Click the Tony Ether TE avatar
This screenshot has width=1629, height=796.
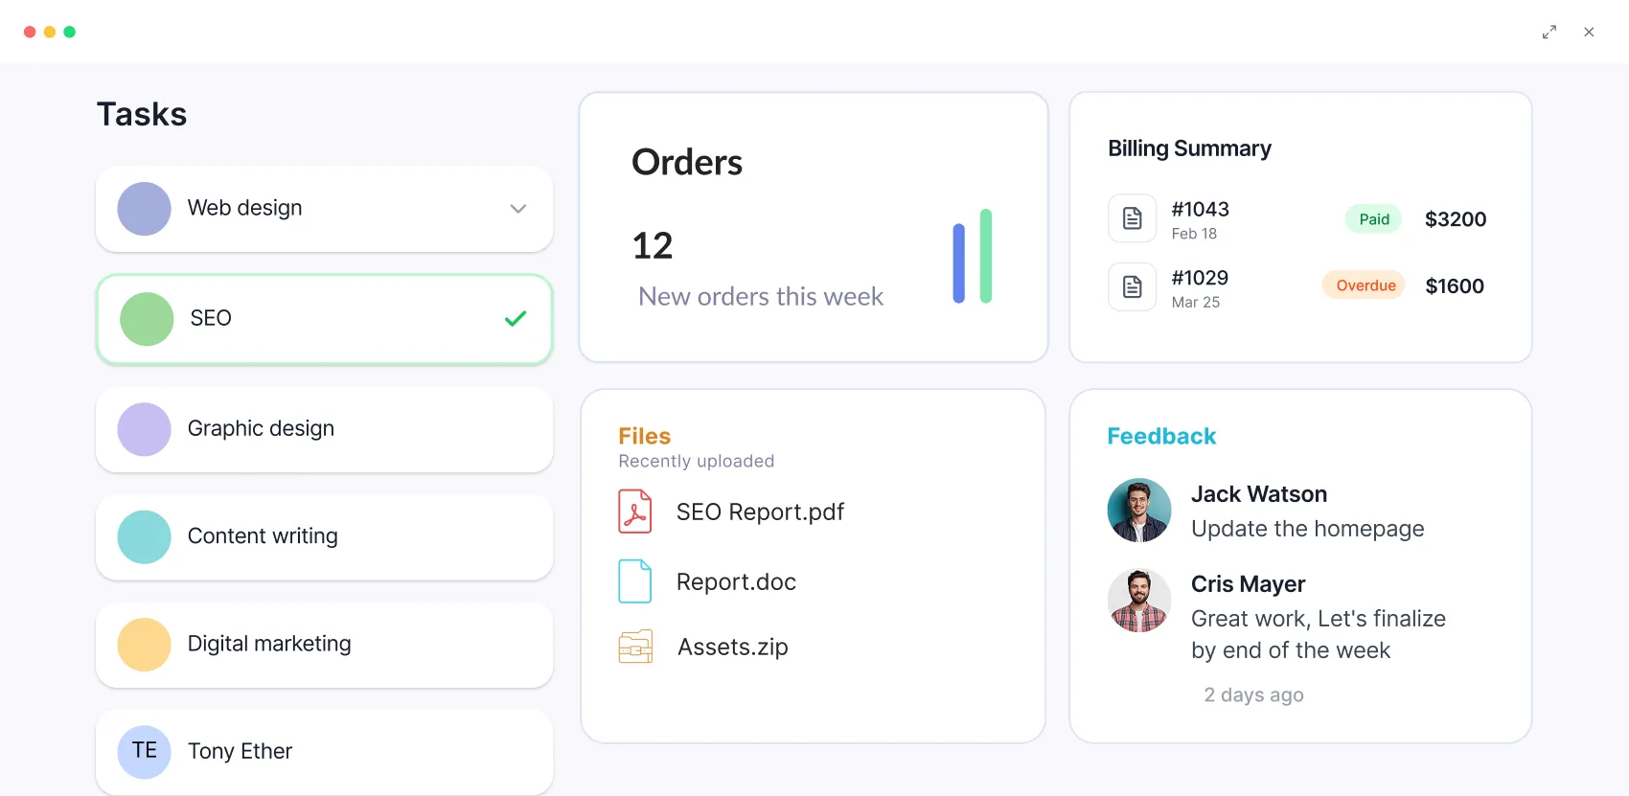coord(144,751)
